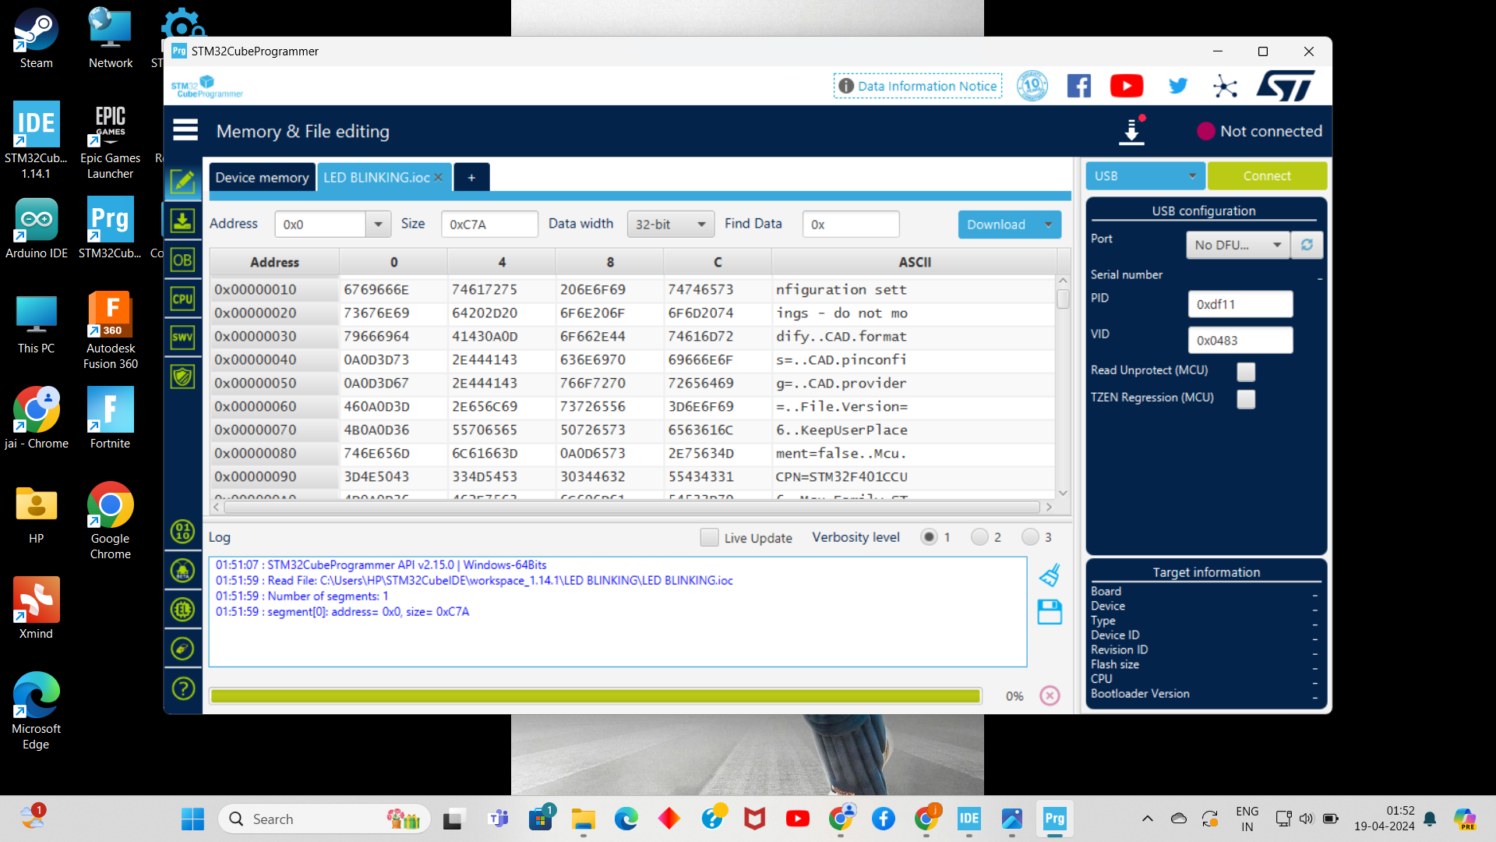
Task: Open Registers sidebar icon with binary digits
Action: (x=183, y=532)
